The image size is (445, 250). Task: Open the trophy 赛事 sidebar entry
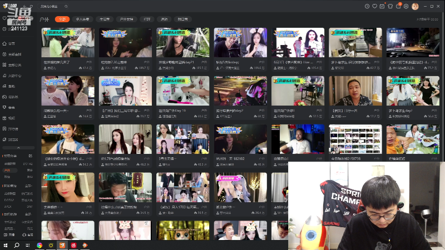9,107
